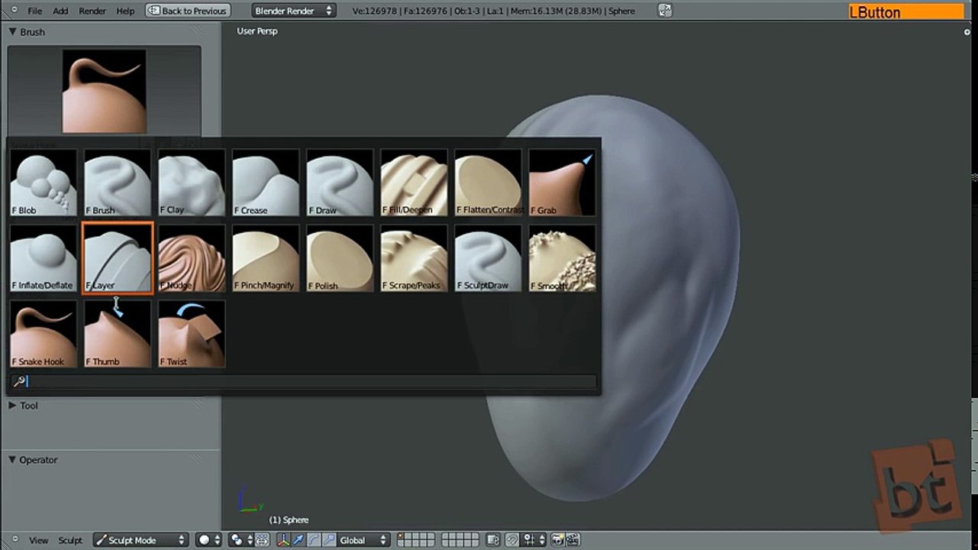Select the F Polish brush

pyautogui.click(x=340, y=258)
